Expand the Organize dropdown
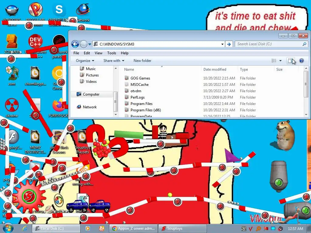The width and height of the screenshot is (311, 233). [x=85, y=61]
